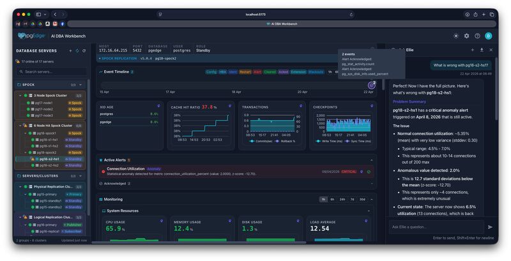This screenshot has width=511, height=261.
Task: Collapse the SPOCK server group
Action: point(80,85)
